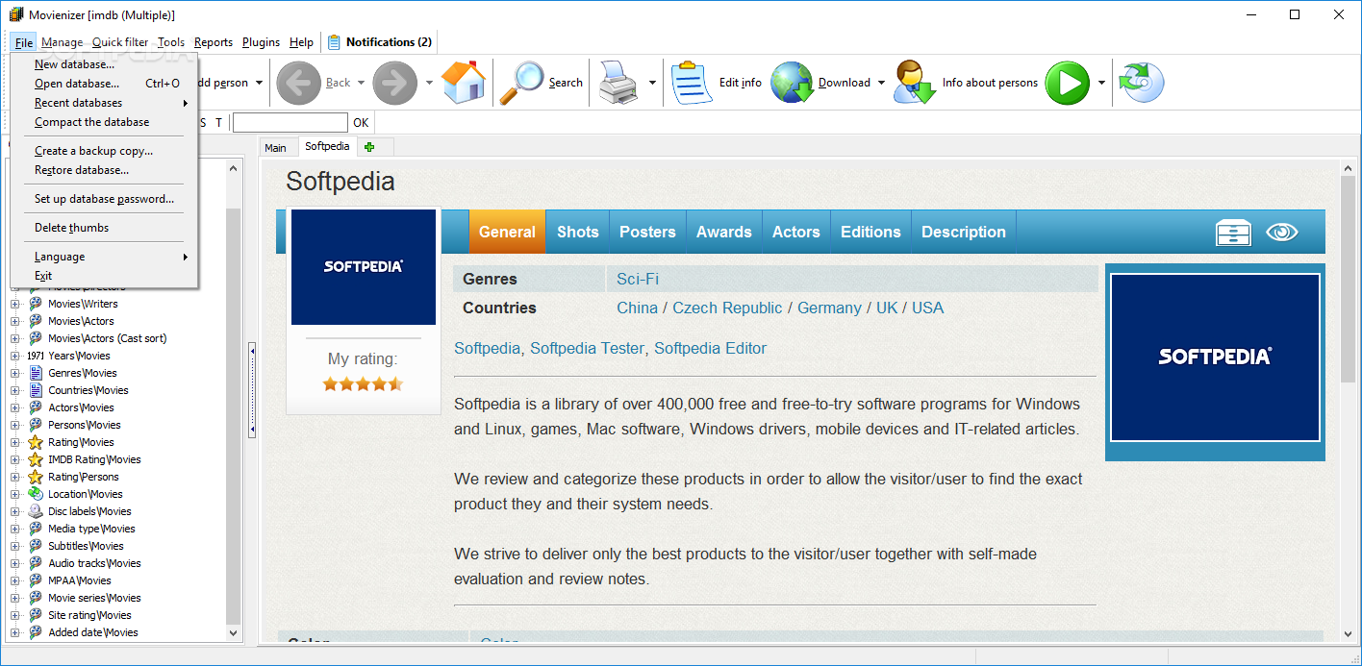
Task: Expand the Audio tracks\Movies tree node
Action: click(x=14, y=563)
